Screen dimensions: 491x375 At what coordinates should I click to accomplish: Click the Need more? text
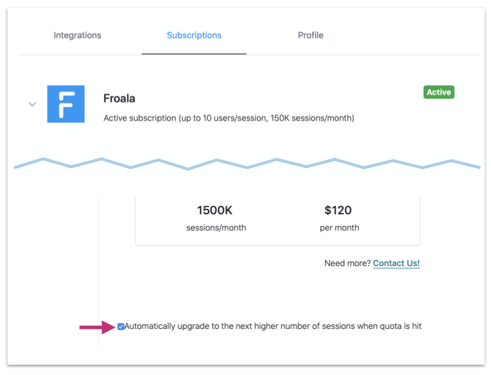(348, 263)
